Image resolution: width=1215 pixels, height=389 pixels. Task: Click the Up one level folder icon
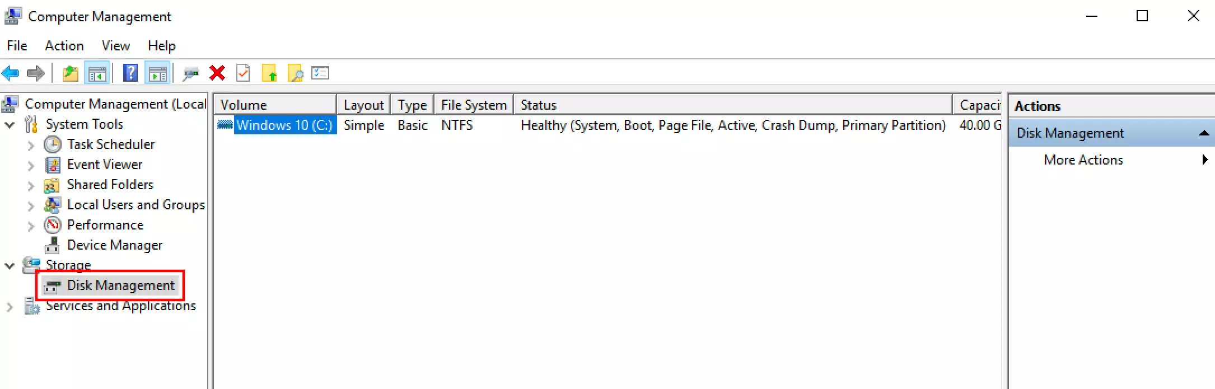click(x=70, y=73)
